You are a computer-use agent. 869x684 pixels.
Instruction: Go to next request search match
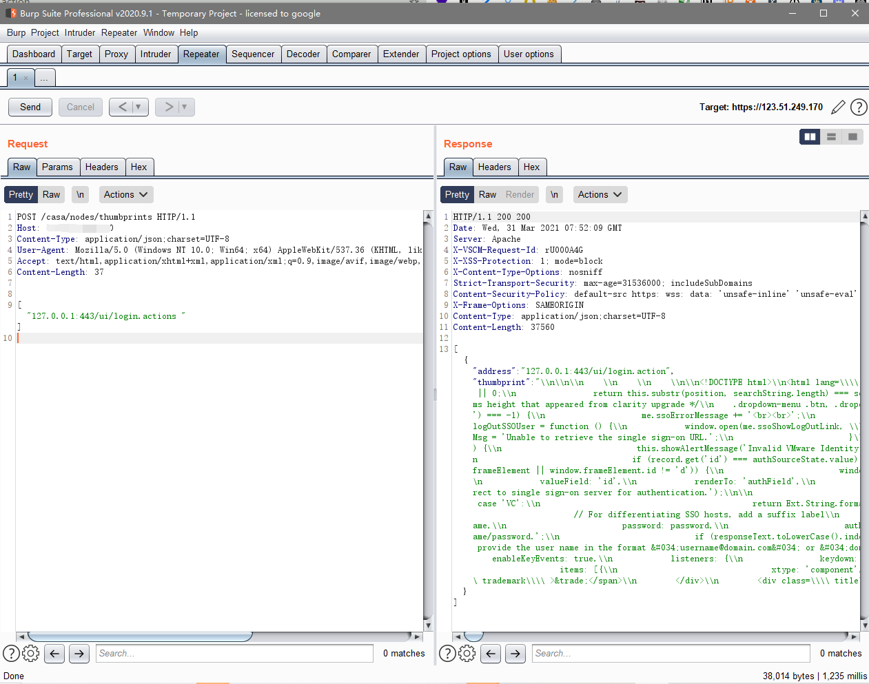(x=79, y=653)
